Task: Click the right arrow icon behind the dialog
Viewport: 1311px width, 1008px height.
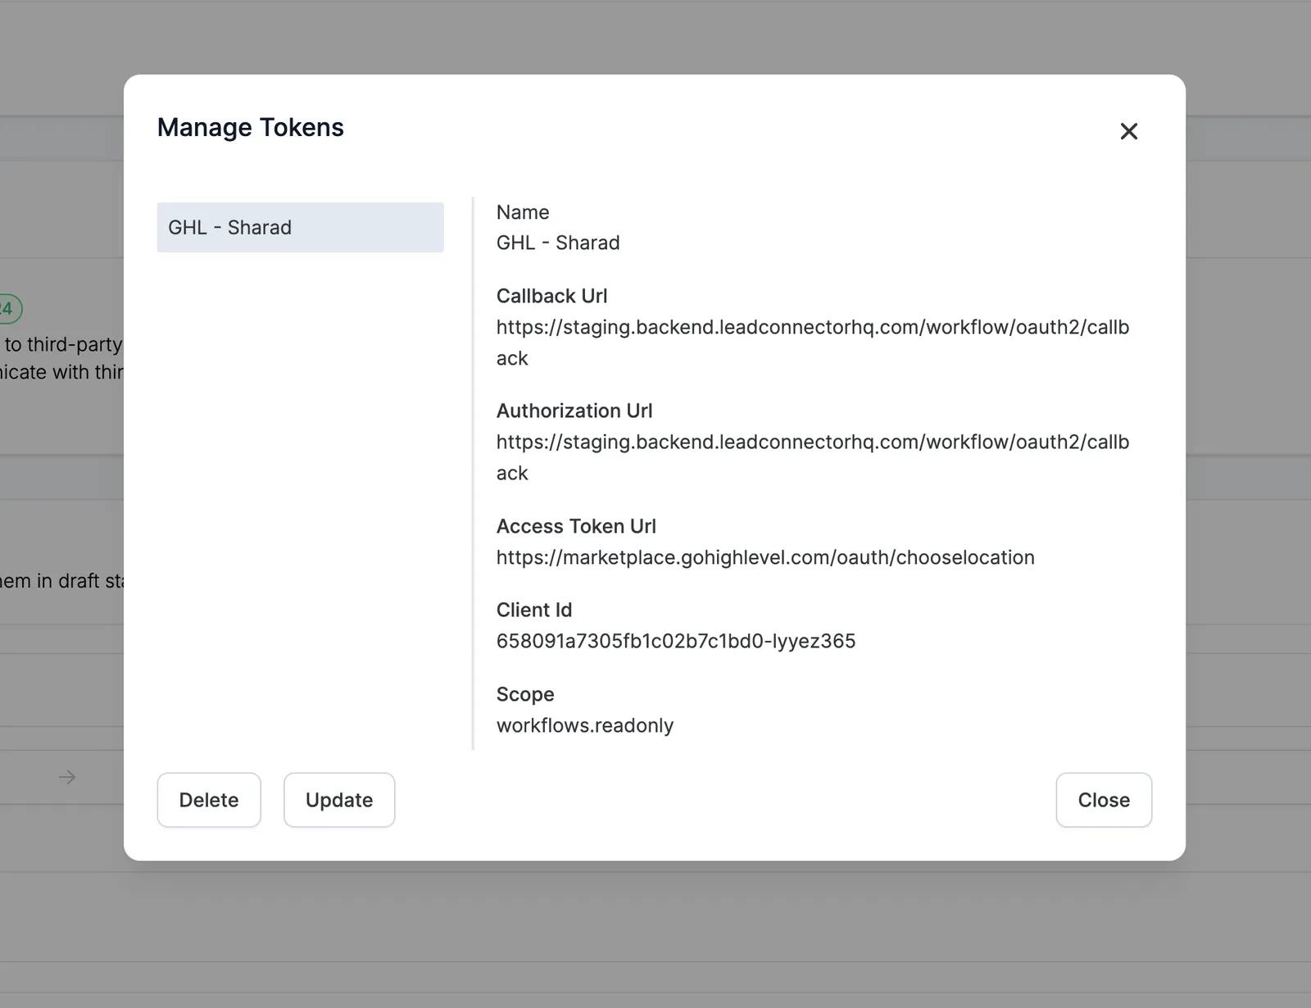Action: coord(67,777)
